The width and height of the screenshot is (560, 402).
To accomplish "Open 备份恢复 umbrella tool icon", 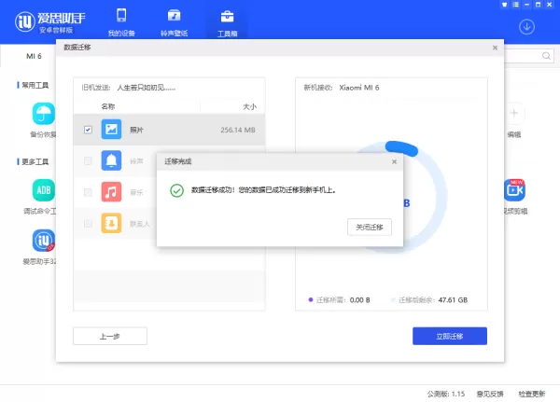I will pyautogui.click(x=44, y=114).
